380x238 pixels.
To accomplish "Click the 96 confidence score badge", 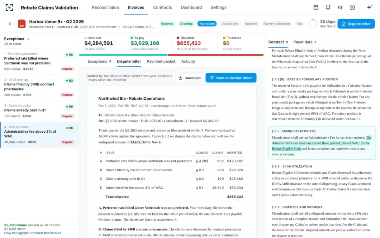I will 69,128.
